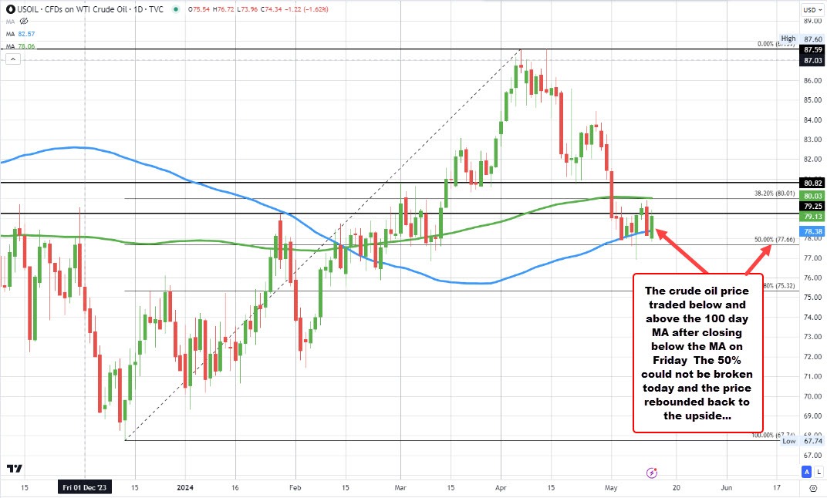Click the Jun label on the time axis

(x=726, y=487)
